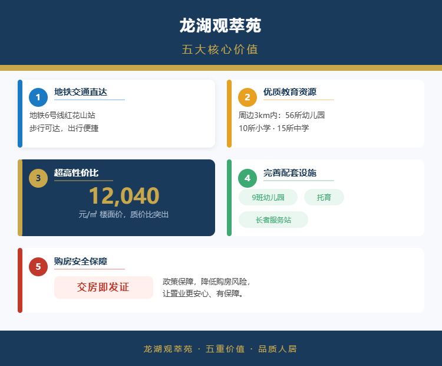Screen dimensions: 442x366
Task: Click the gold number 3 circle badge
Action: coord(38,178)
